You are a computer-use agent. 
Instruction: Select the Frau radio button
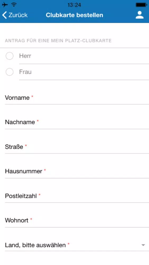10,72
